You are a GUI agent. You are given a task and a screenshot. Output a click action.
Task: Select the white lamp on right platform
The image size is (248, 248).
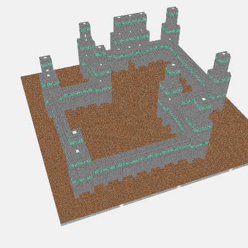click(203, 99)
